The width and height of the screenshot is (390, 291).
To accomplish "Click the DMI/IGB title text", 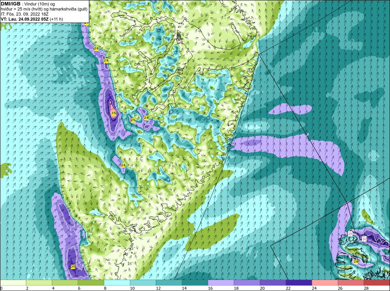I will tap(11, 4).
